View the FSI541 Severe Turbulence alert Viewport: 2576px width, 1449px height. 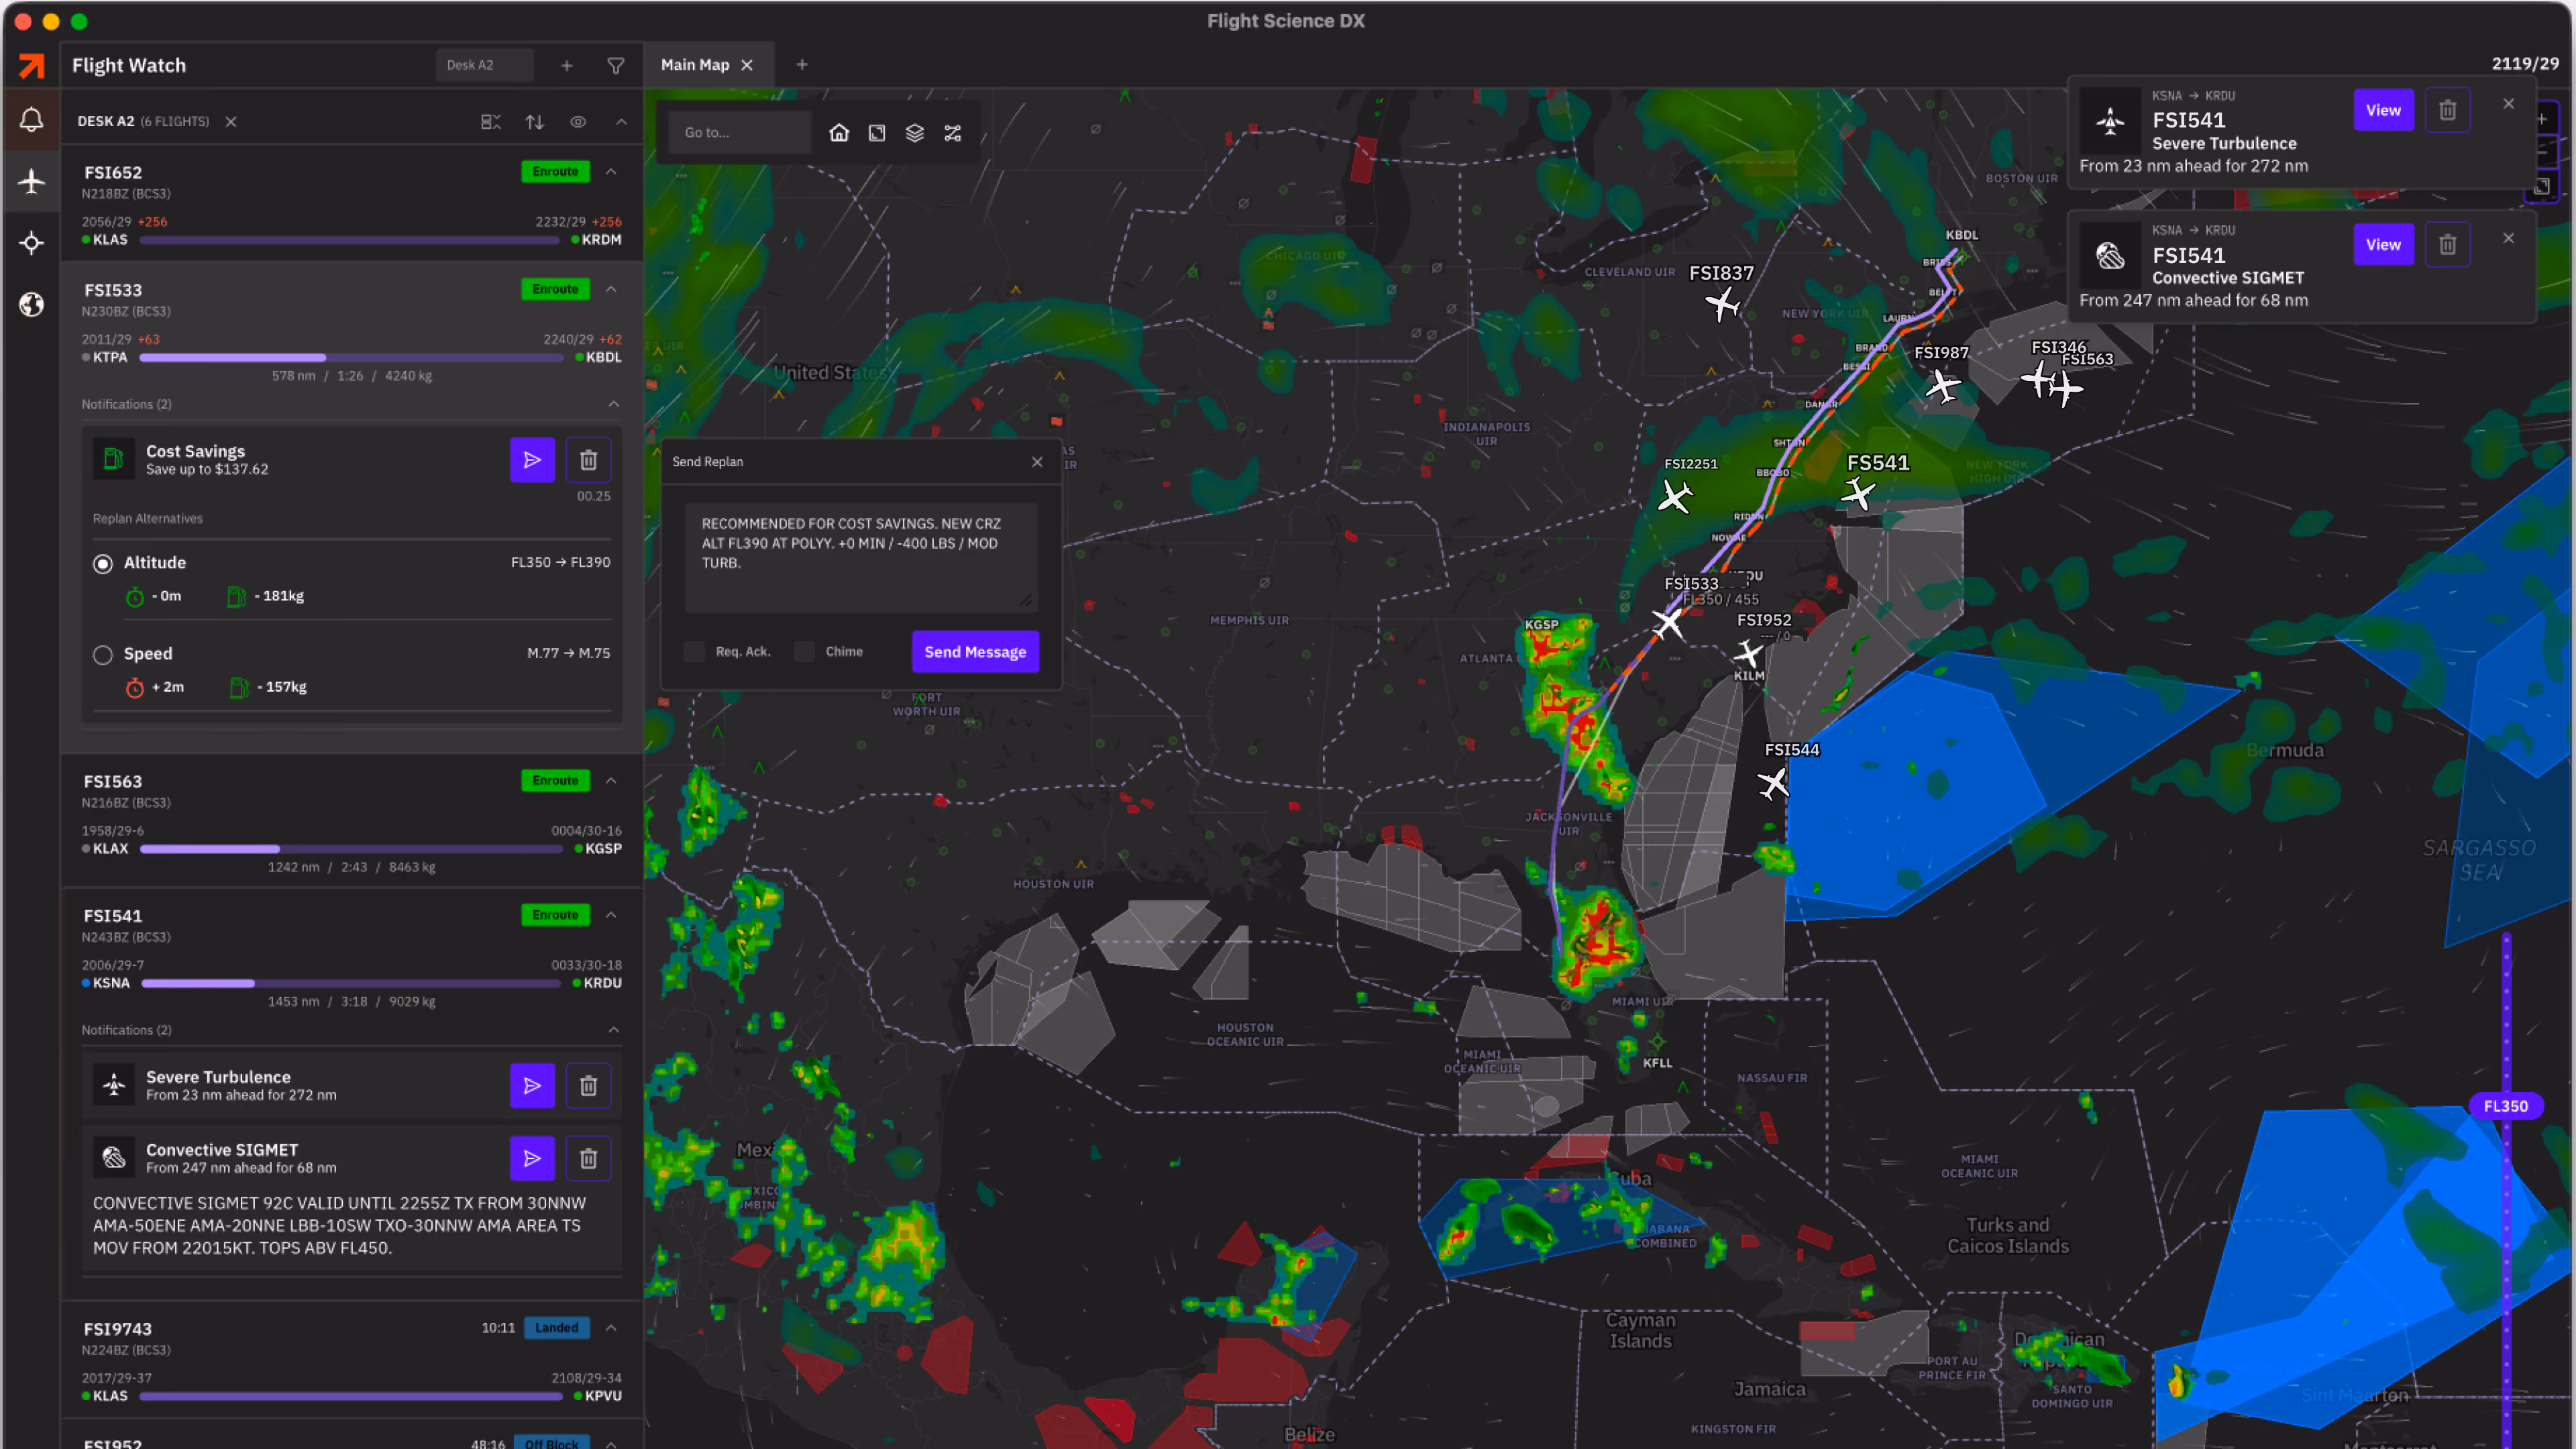2383,110
